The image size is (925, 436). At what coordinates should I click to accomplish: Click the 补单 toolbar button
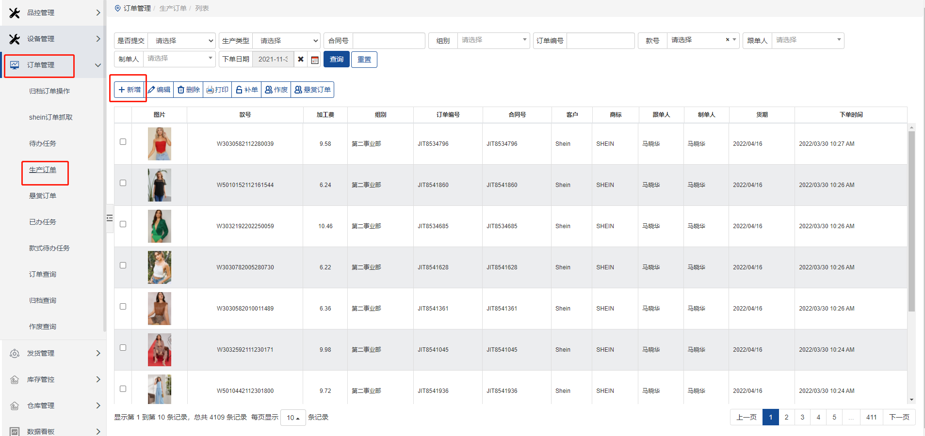[246, 90]
